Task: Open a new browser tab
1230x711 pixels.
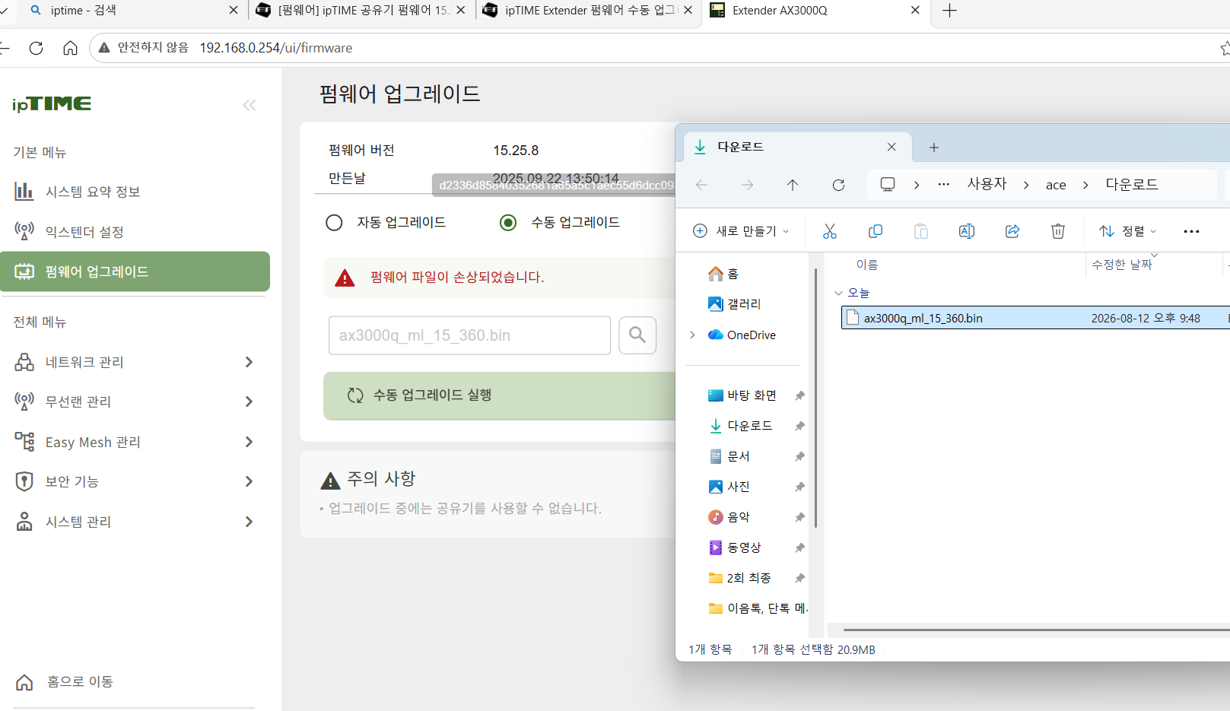Action: (949, 11)
